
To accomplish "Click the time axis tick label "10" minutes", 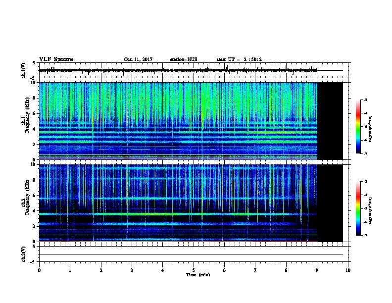I will 348,270.
